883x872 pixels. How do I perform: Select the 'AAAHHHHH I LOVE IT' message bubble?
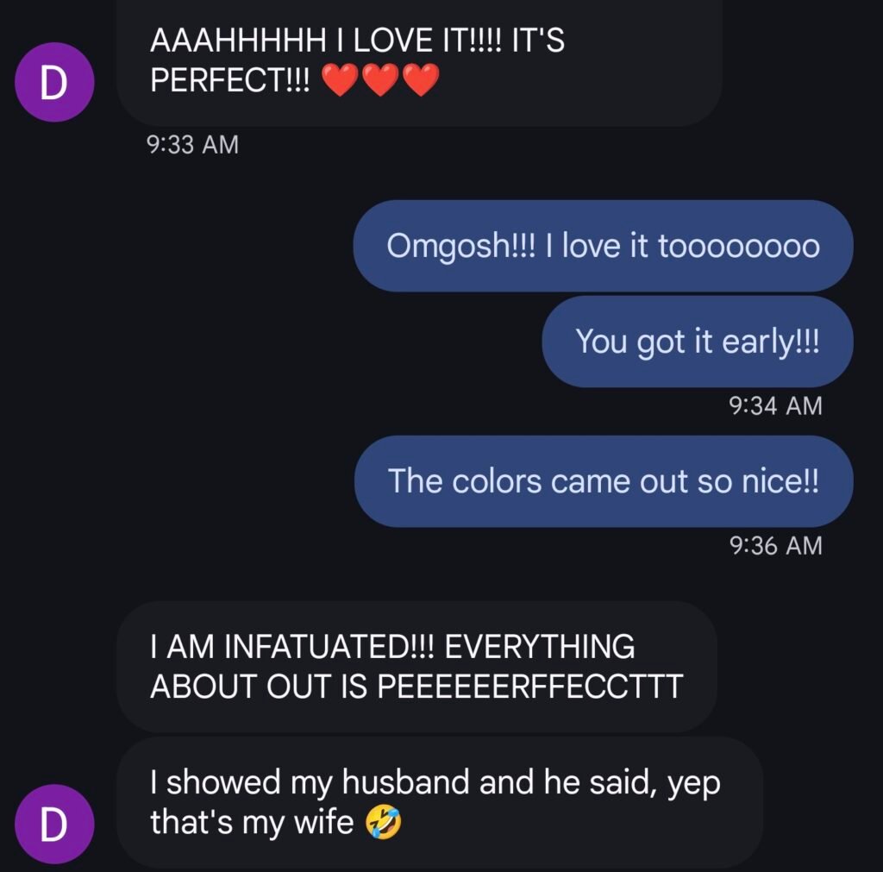click(x=420, y=61)
